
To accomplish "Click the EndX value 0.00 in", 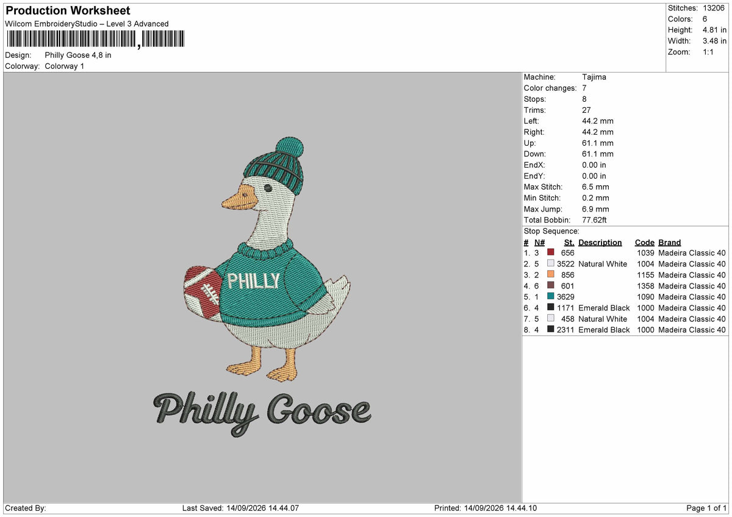I will coord(594,165).
